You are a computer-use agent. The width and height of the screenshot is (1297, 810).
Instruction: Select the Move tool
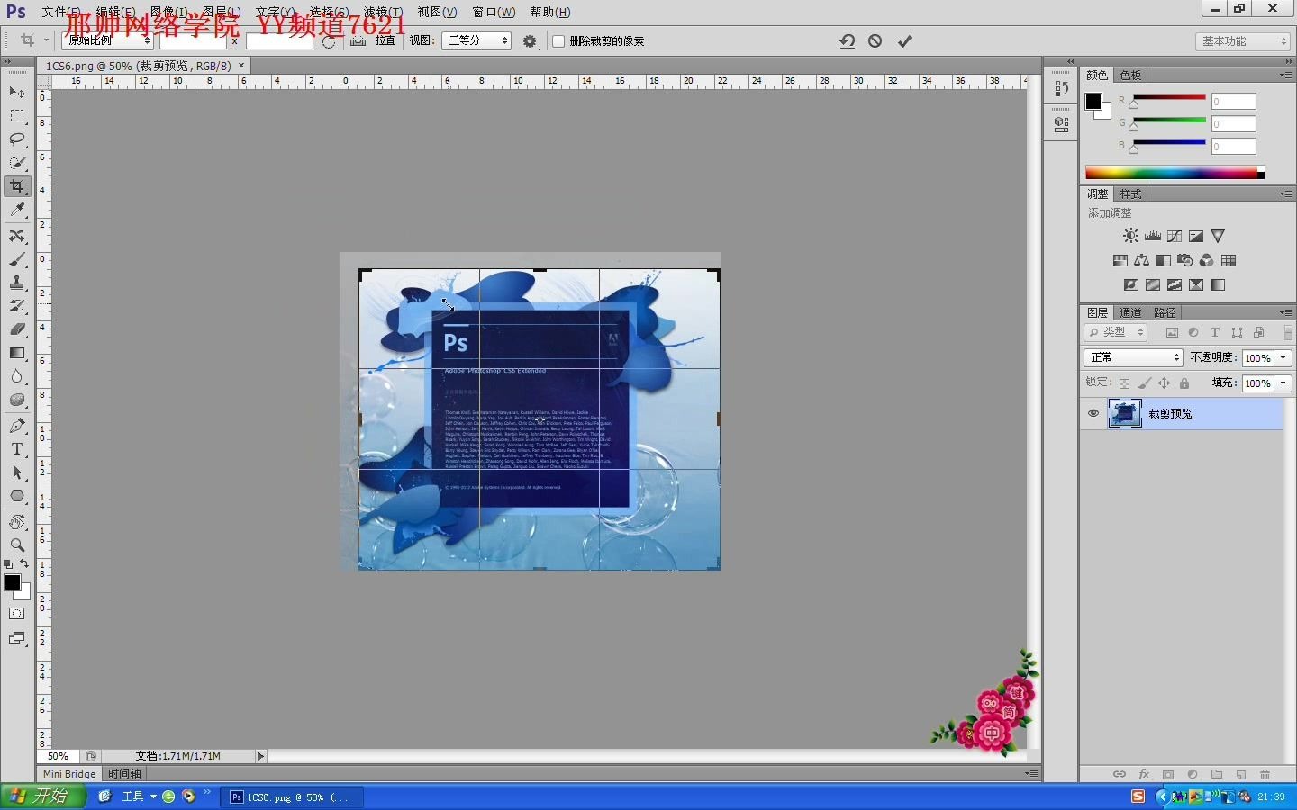coord(17,93)
